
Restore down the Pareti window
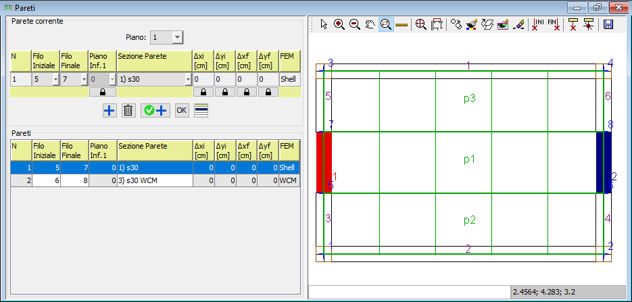pos(598,7)
